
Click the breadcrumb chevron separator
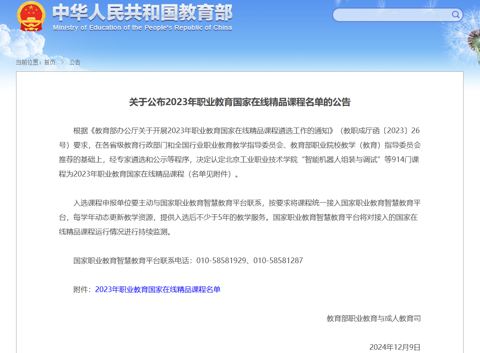pos(62,62)
